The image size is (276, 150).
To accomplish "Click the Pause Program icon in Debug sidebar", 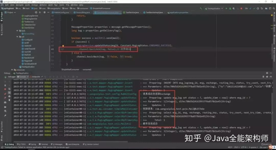I will coord(5,85).
